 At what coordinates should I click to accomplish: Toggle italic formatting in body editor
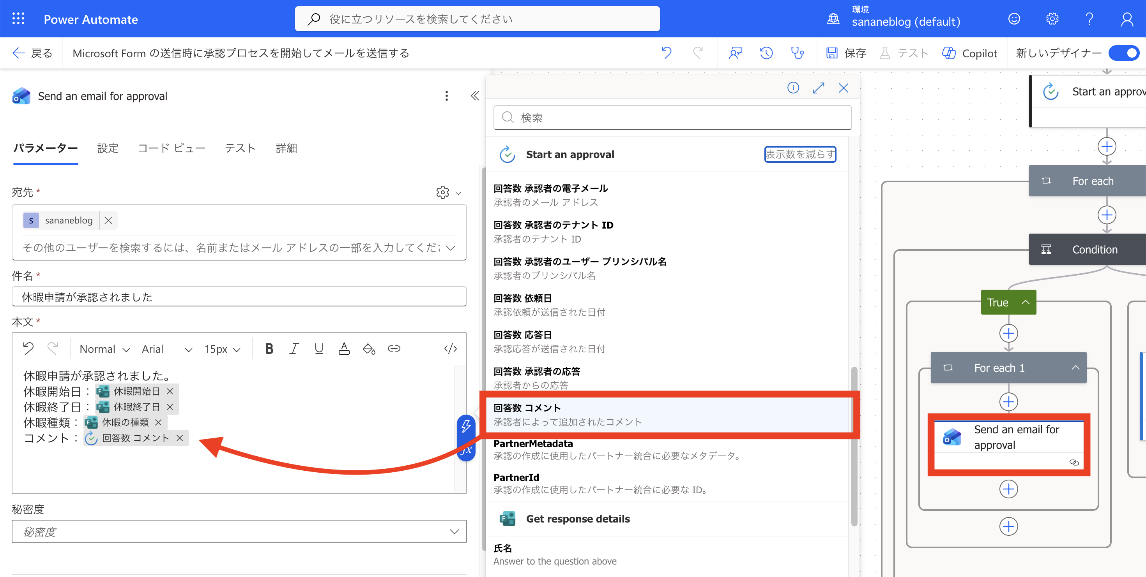pos(294,349)
